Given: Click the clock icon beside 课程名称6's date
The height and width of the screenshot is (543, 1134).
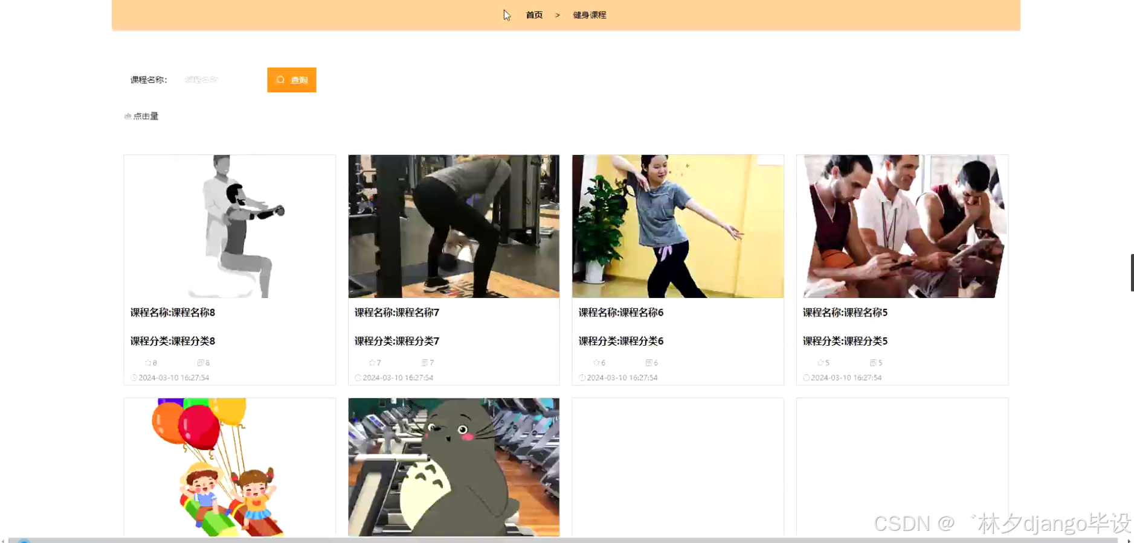Looking at the screenshot, I should tap(582, 378).
